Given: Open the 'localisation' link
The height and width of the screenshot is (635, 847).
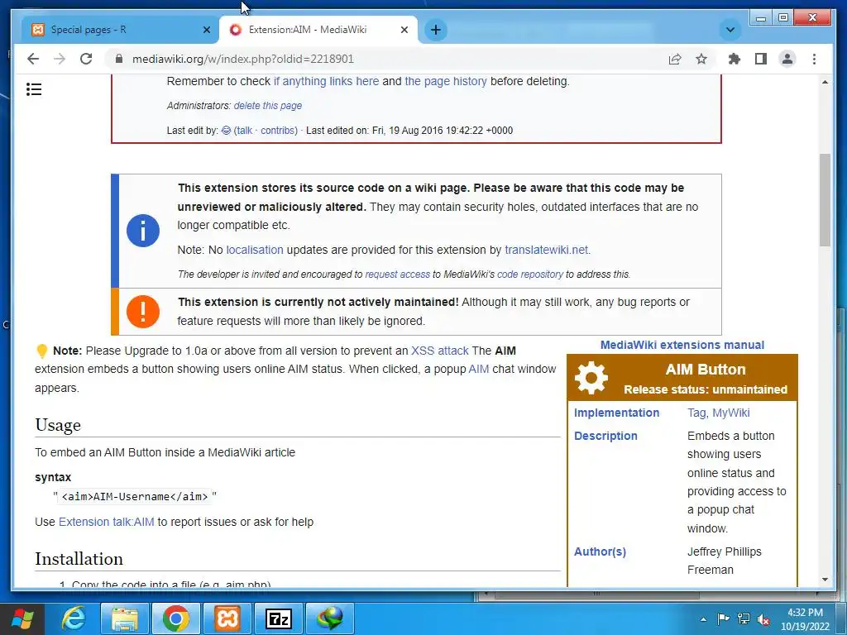Looking at the screenshot, I should (255, 250).
